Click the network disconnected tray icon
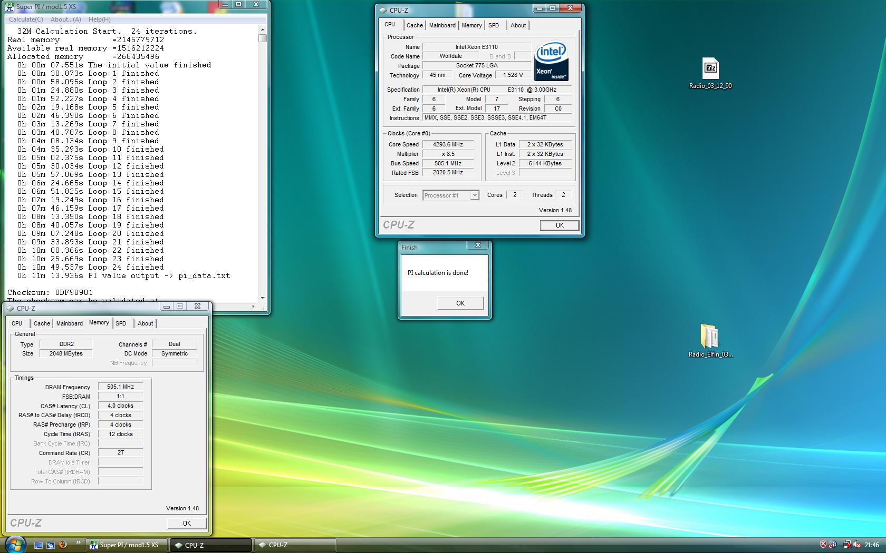886x553 pixels. pyautogui.click(x=846, y=545)
